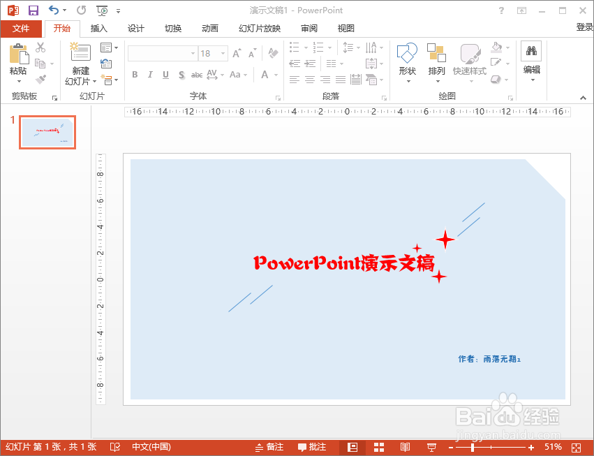Decrease font size icon
The height and width of the screenshot is (456, 594).
pyautogui.click(x=252, y=54)
